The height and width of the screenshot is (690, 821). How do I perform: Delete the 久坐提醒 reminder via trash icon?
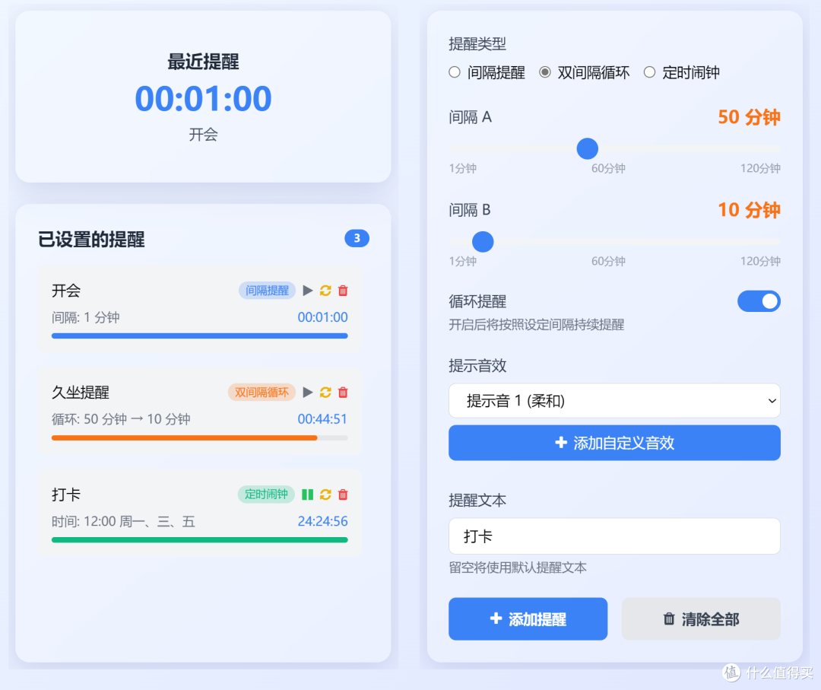(343, 392)
